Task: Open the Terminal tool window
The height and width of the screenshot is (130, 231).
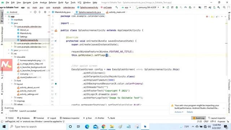Action: point(39,118)
